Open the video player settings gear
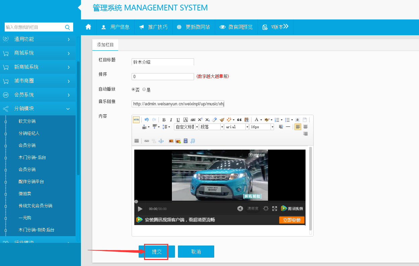 coord(266,209)
